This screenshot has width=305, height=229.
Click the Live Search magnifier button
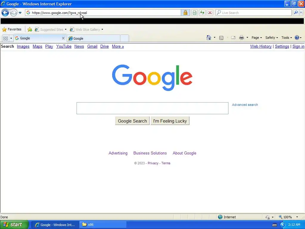296,13
